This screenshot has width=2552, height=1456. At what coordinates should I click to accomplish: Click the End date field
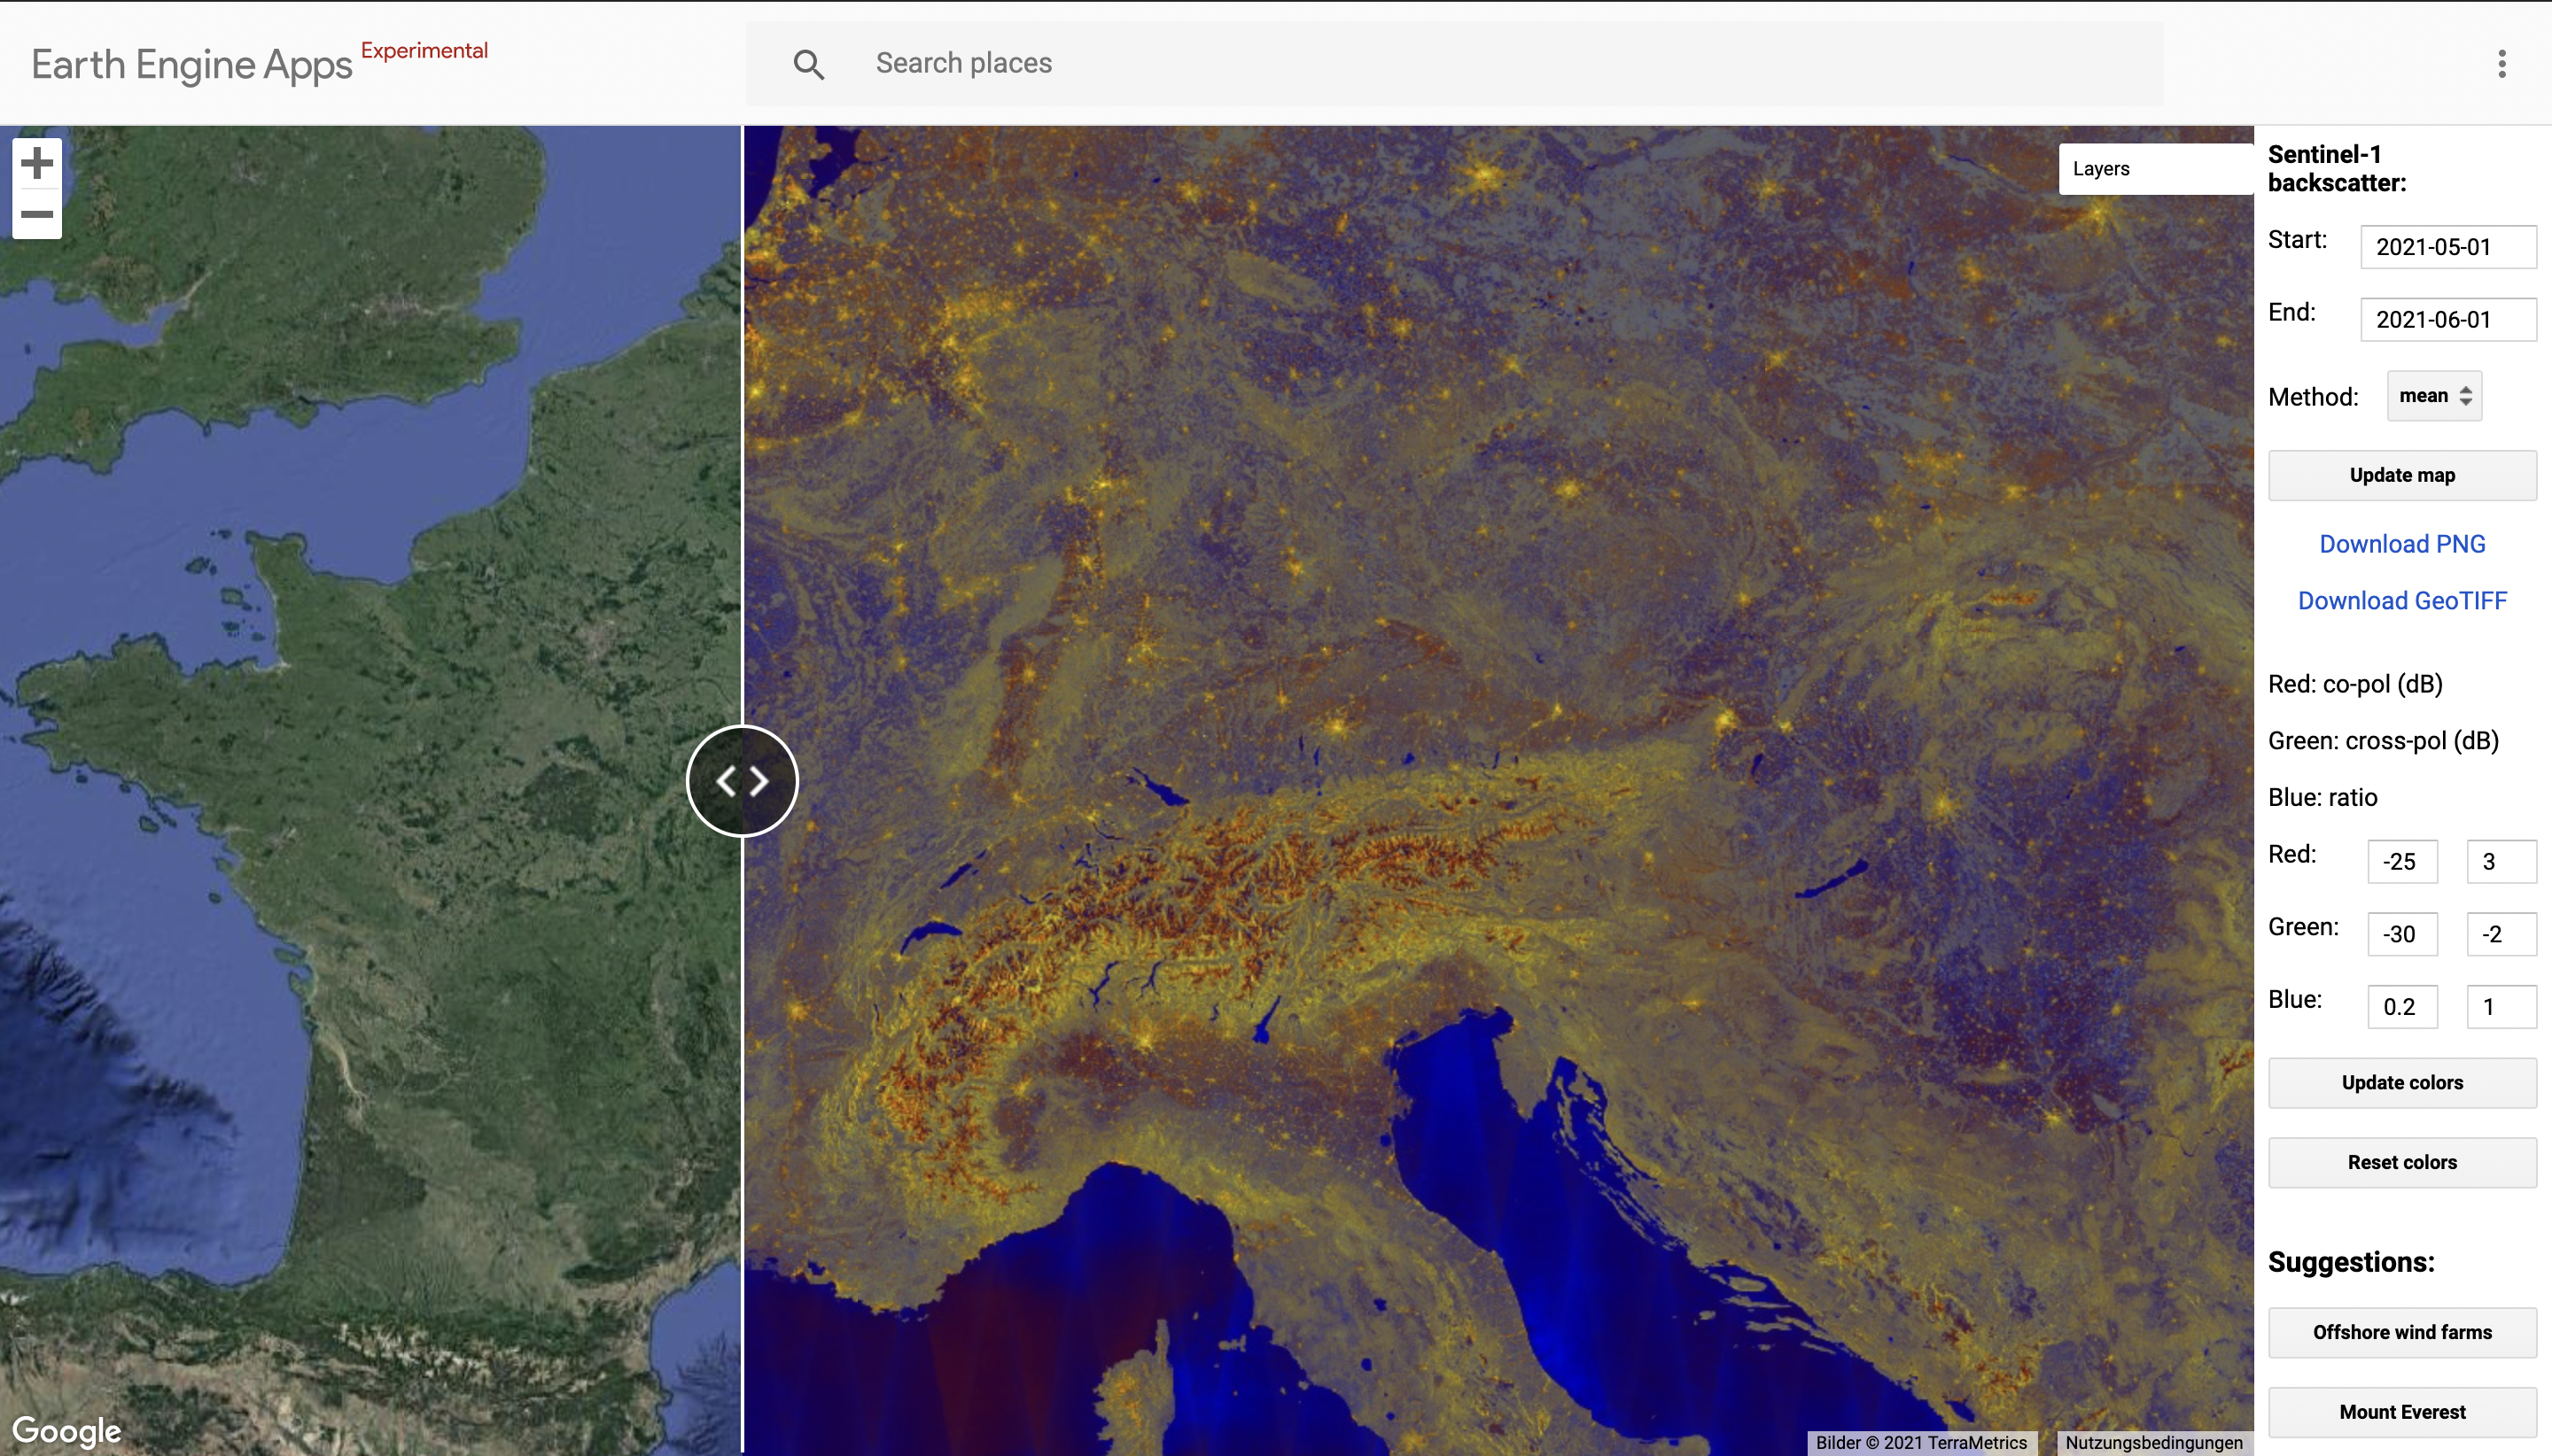[x=2447, y=320]
